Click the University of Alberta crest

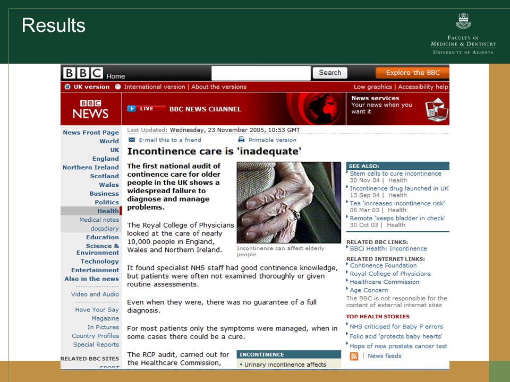463,21
